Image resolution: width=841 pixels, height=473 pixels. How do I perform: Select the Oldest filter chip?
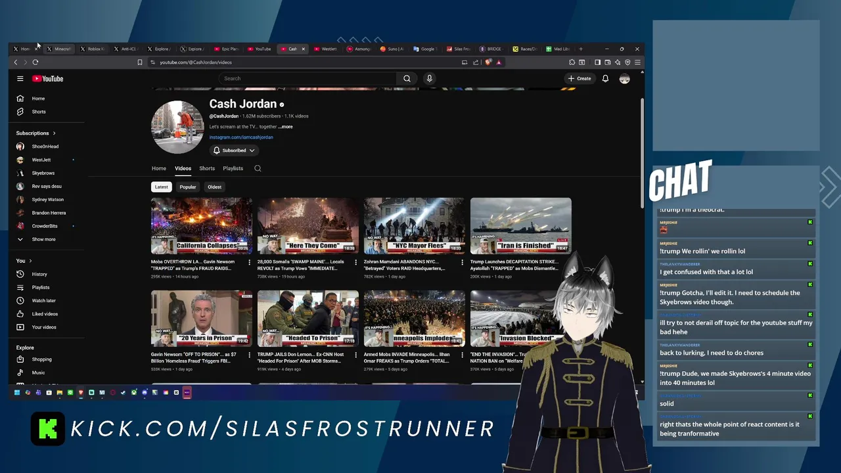[215, 187]
